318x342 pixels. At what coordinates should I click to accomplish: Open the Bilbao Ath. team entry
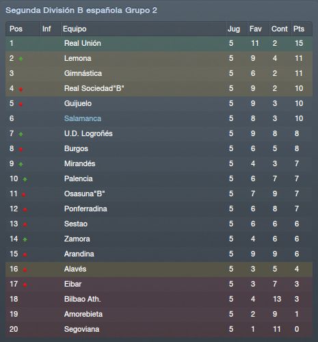[x=82, y=299]
